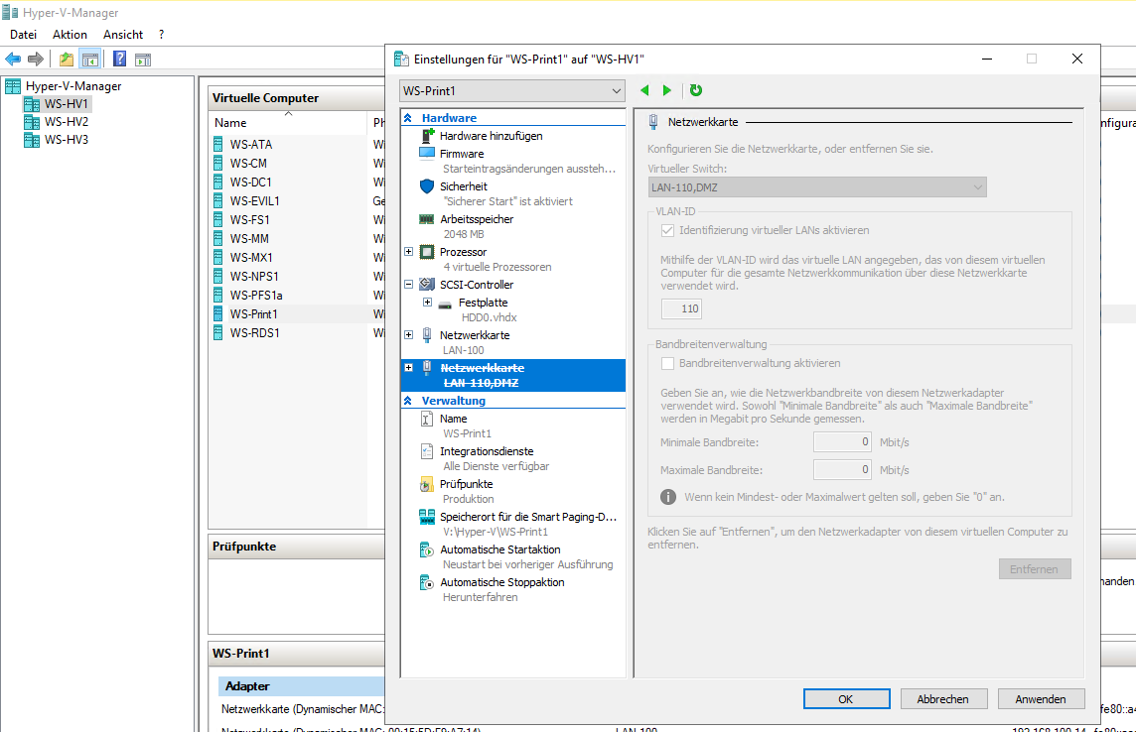Click the back arrow in Hyper-V-Manager toolbar

click(13, 60)
